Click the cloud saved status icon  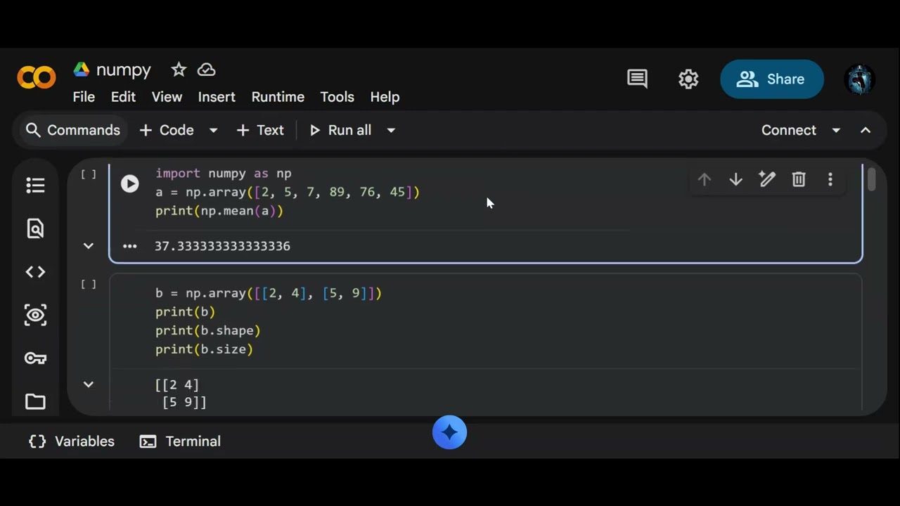tap(206, 70)
